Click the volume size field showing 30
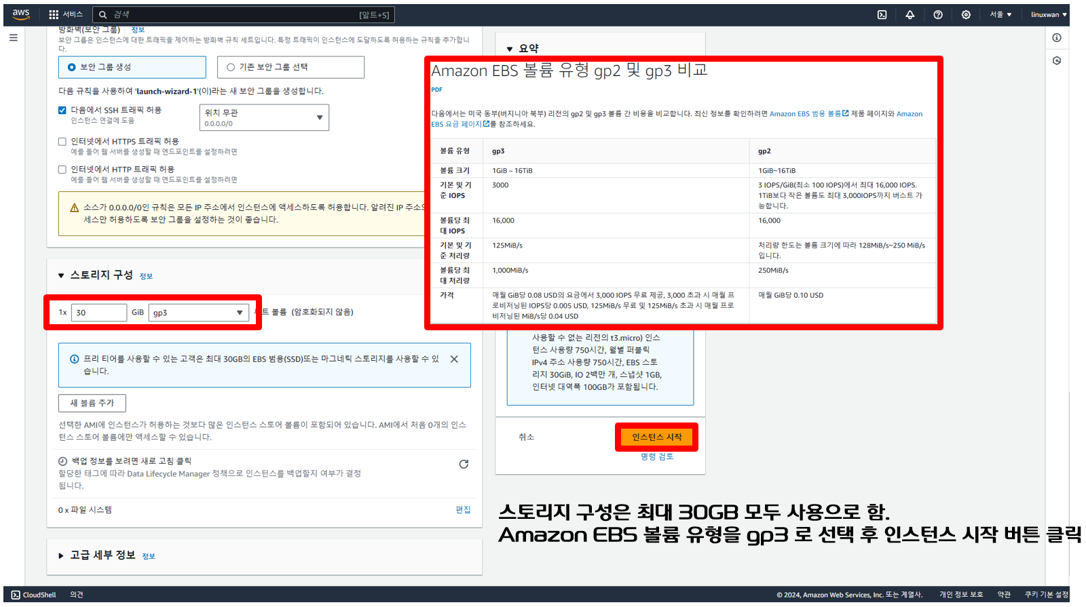 click(x=99, y=313)
